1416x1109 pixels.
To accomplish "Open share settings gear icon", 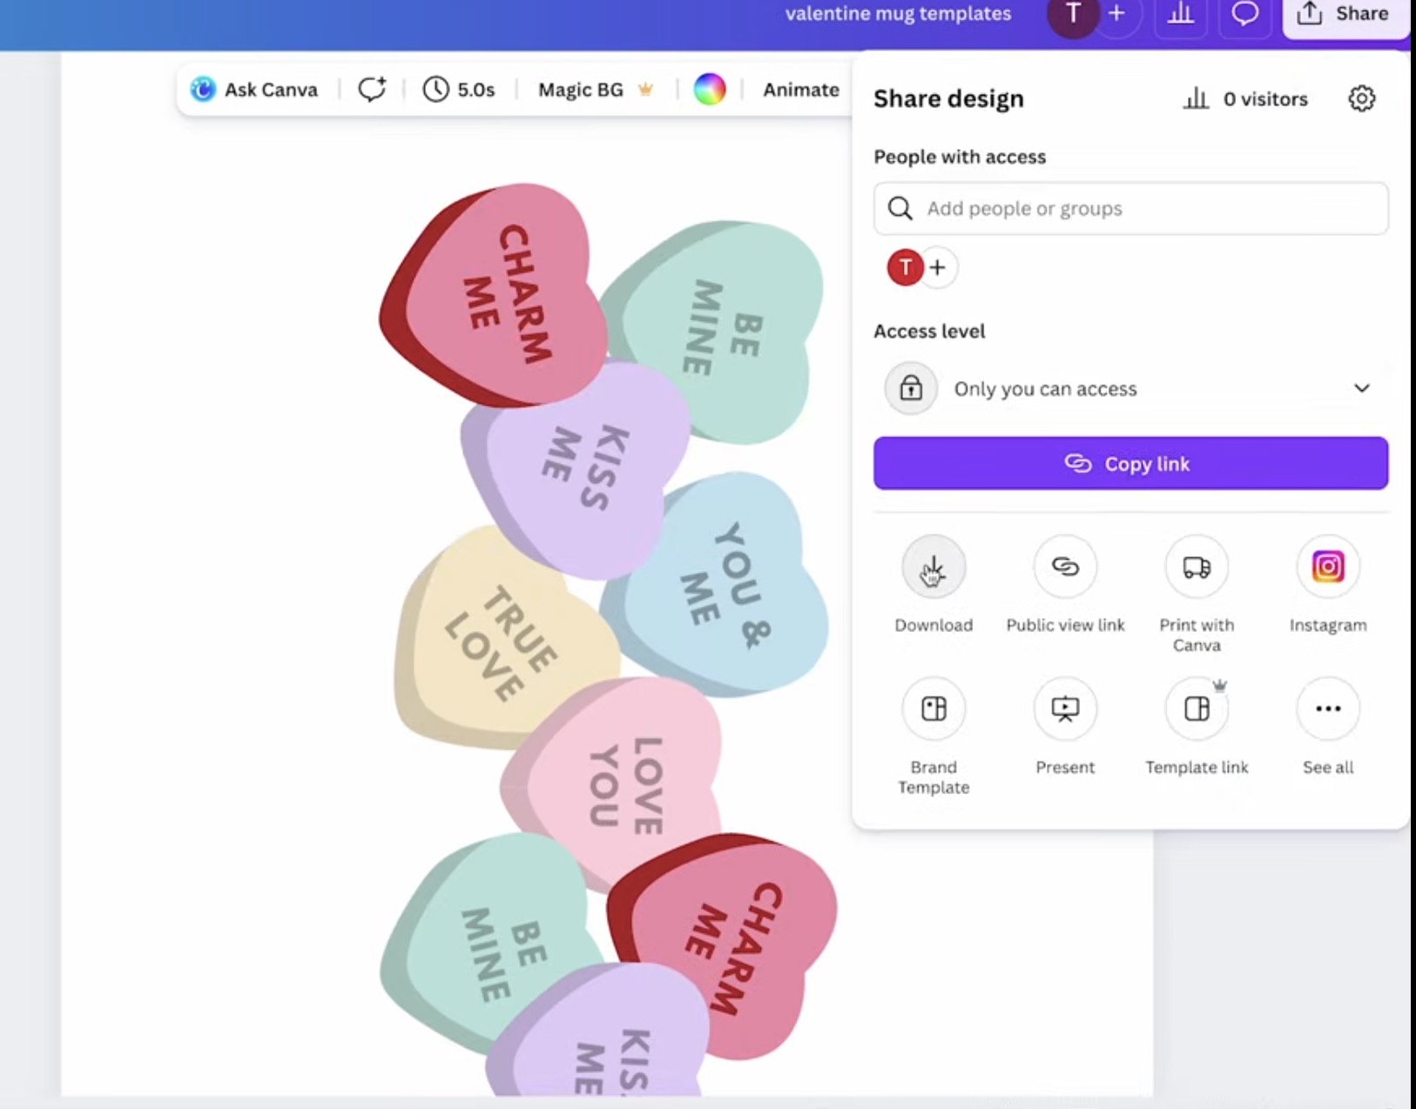I will point(1361,98).
